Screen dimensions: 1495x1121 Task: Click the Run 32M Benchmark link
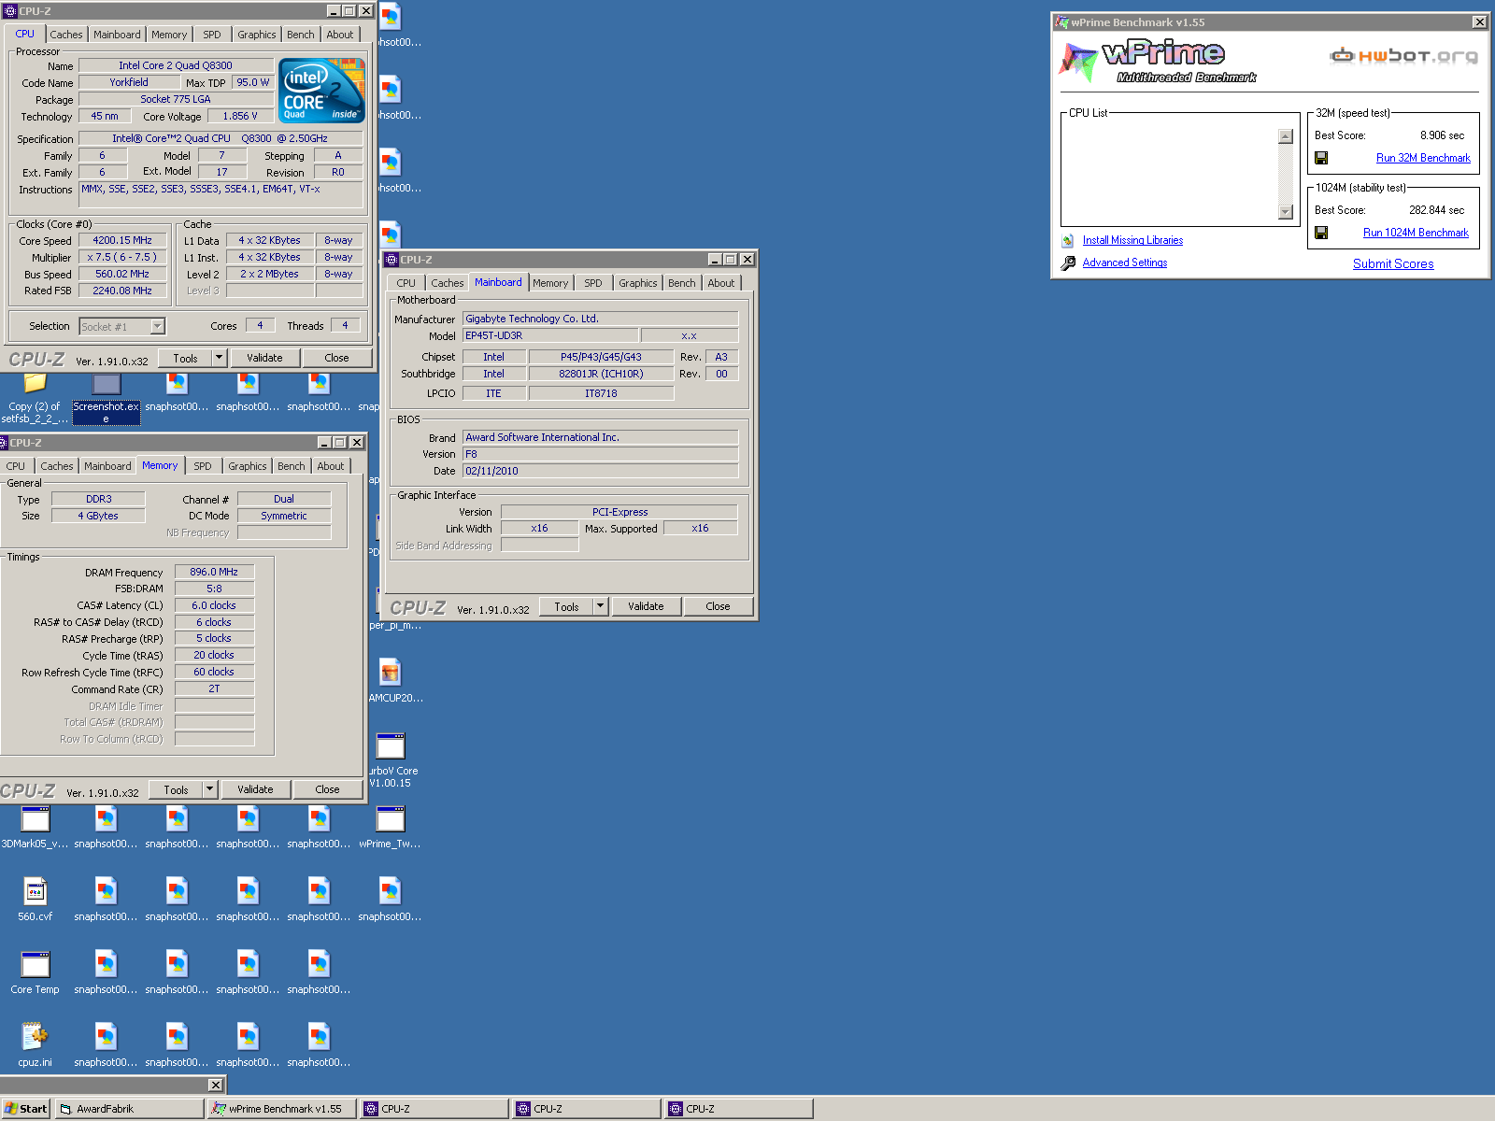tap(1423, 158)
